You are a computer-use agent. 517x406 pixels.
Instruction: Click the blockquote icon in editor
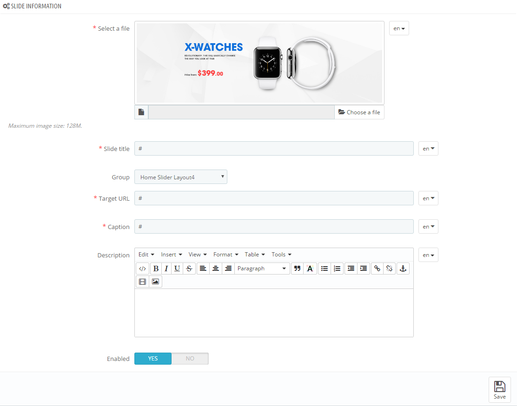point(298,268)
